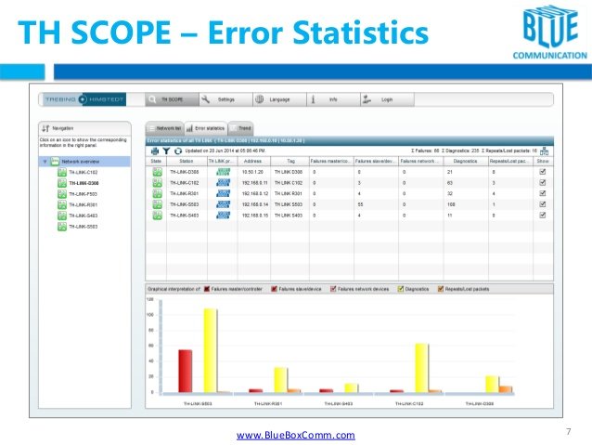592x445 pixels.
Task: Click the print icon in the statistics toolbar
Action: (x=154, y=150)
